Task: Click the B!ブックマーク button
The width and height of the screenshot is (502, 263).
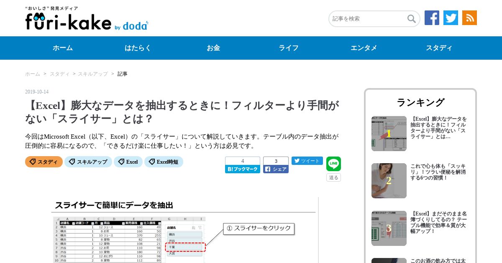Action: click(243, 169)
